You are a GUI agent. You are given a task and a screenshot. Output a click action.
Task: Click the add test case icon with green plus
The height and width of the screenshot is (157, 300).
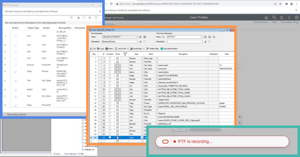click(209, 37)
